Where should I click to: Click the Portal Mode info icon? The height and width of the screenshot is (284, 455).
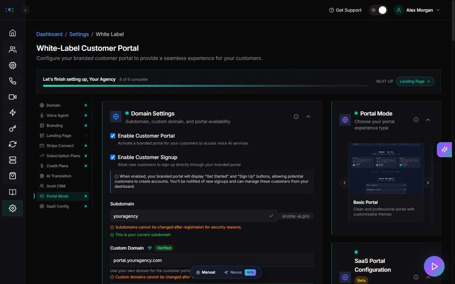coord(416,120)
